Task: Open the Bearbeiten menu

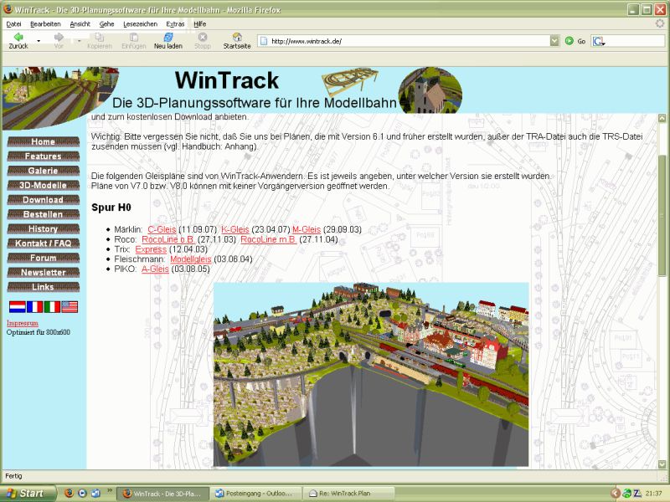Action: [x=45, y=24]
